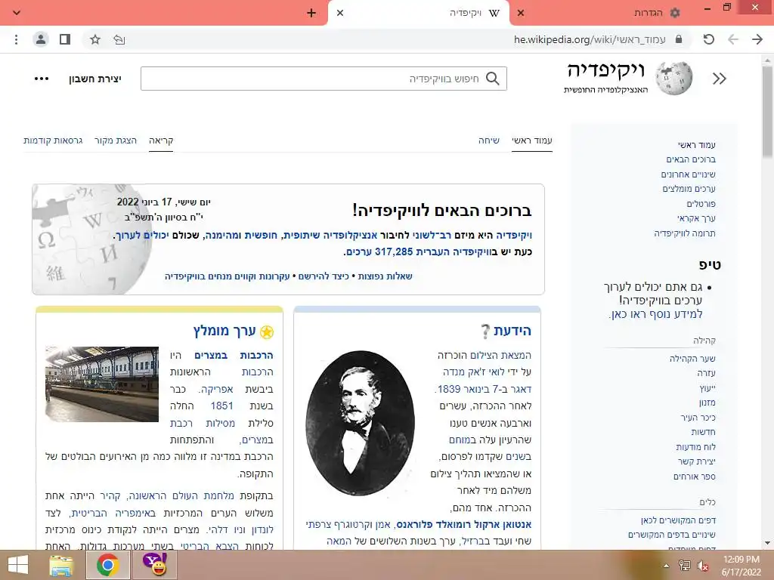Click the train station thumbnail image

pos(102,384)
